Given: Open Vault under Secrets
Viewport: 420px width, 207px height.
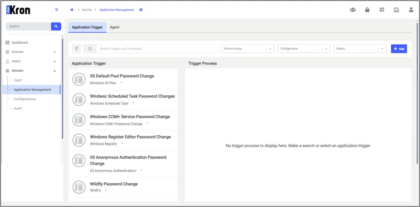Looking at the screenshot, I should click(18, 80).
